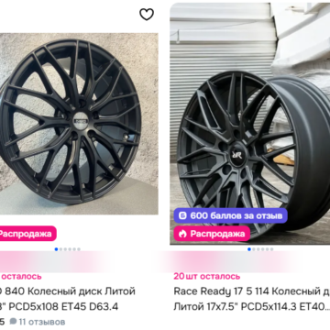Click the Распродажа label on Race Ready card

(217, 234)
